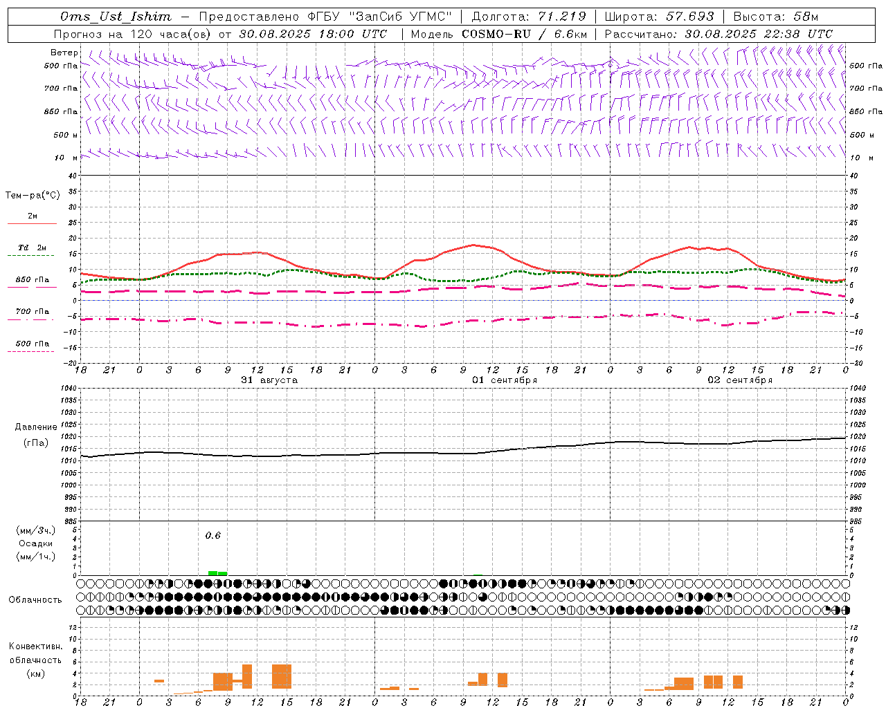Click the Широта: 57.693 value
886x708 pixels.
pyautogui.click(x=659, y=17)
